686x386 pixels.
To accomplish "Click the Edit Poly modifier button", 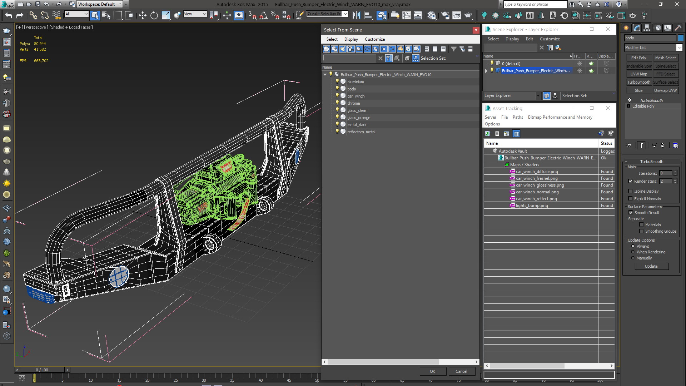I will tap(638, 58).
